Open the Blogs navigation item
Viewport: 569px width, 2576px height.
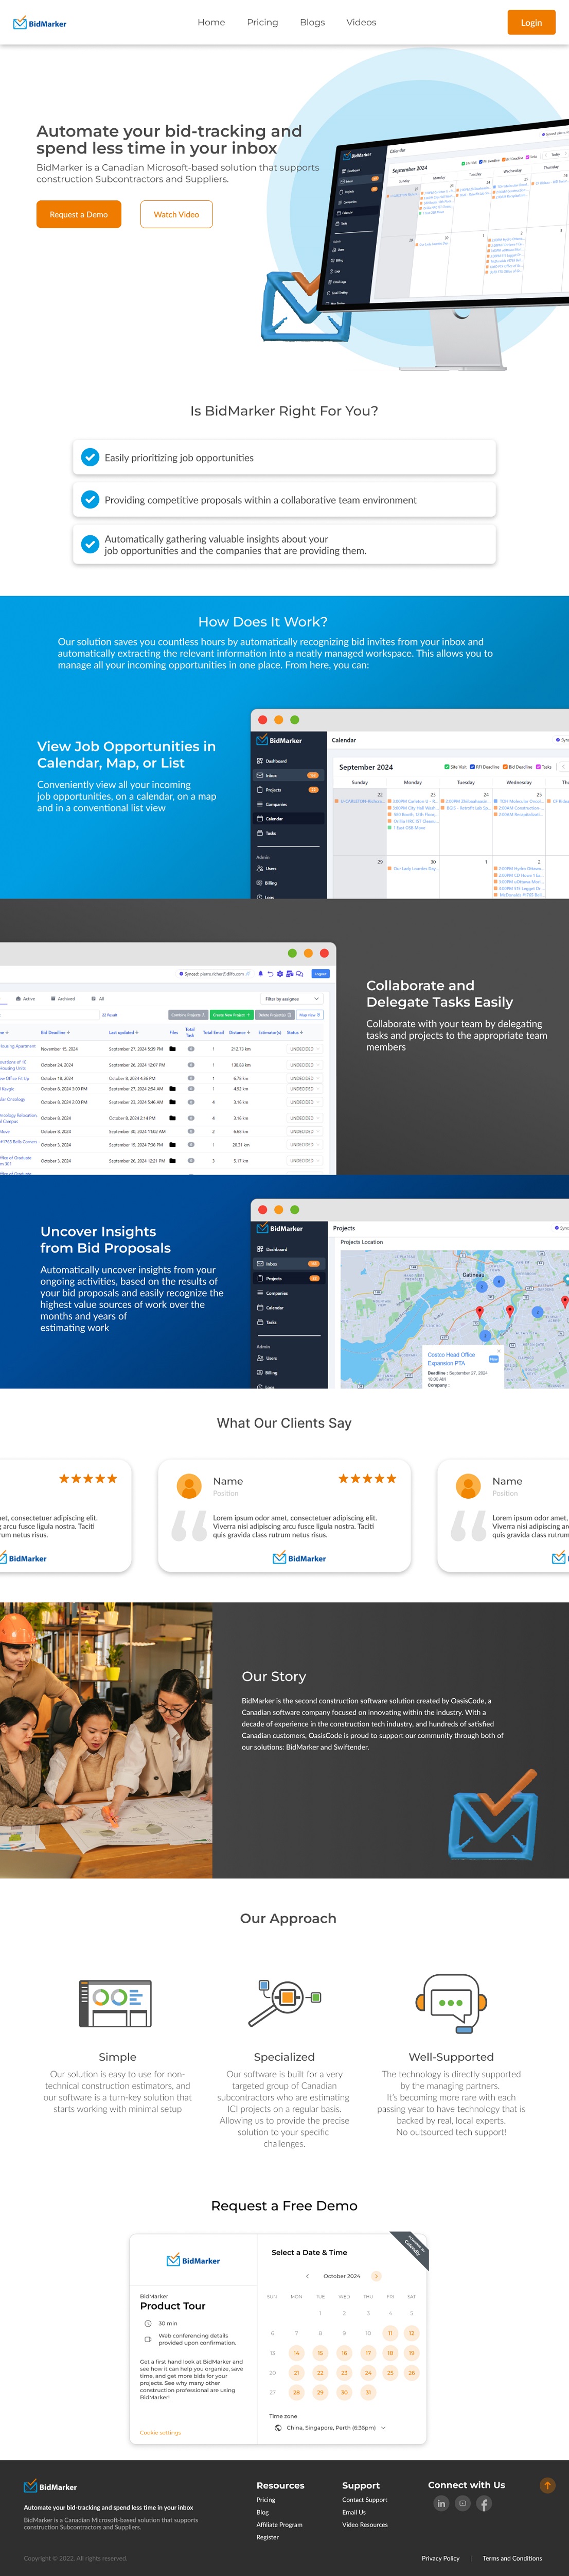(312, 22)
